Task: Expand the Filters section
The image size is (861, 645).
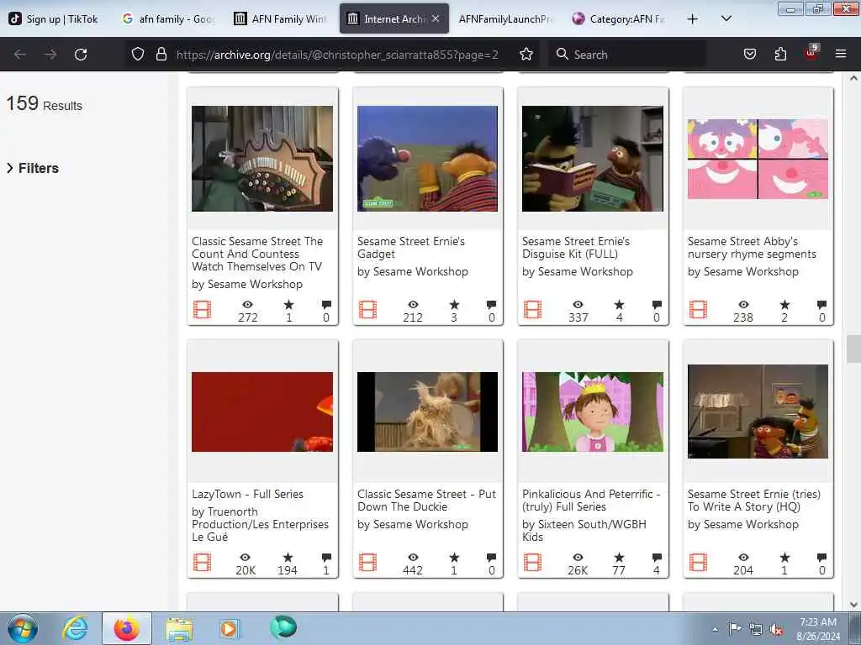Action: (x=33, y=168)
